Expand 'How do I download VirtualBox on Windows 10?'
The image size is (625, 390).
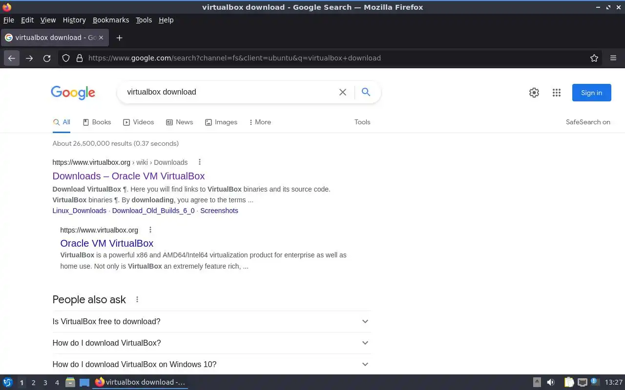tap(211, 364)
